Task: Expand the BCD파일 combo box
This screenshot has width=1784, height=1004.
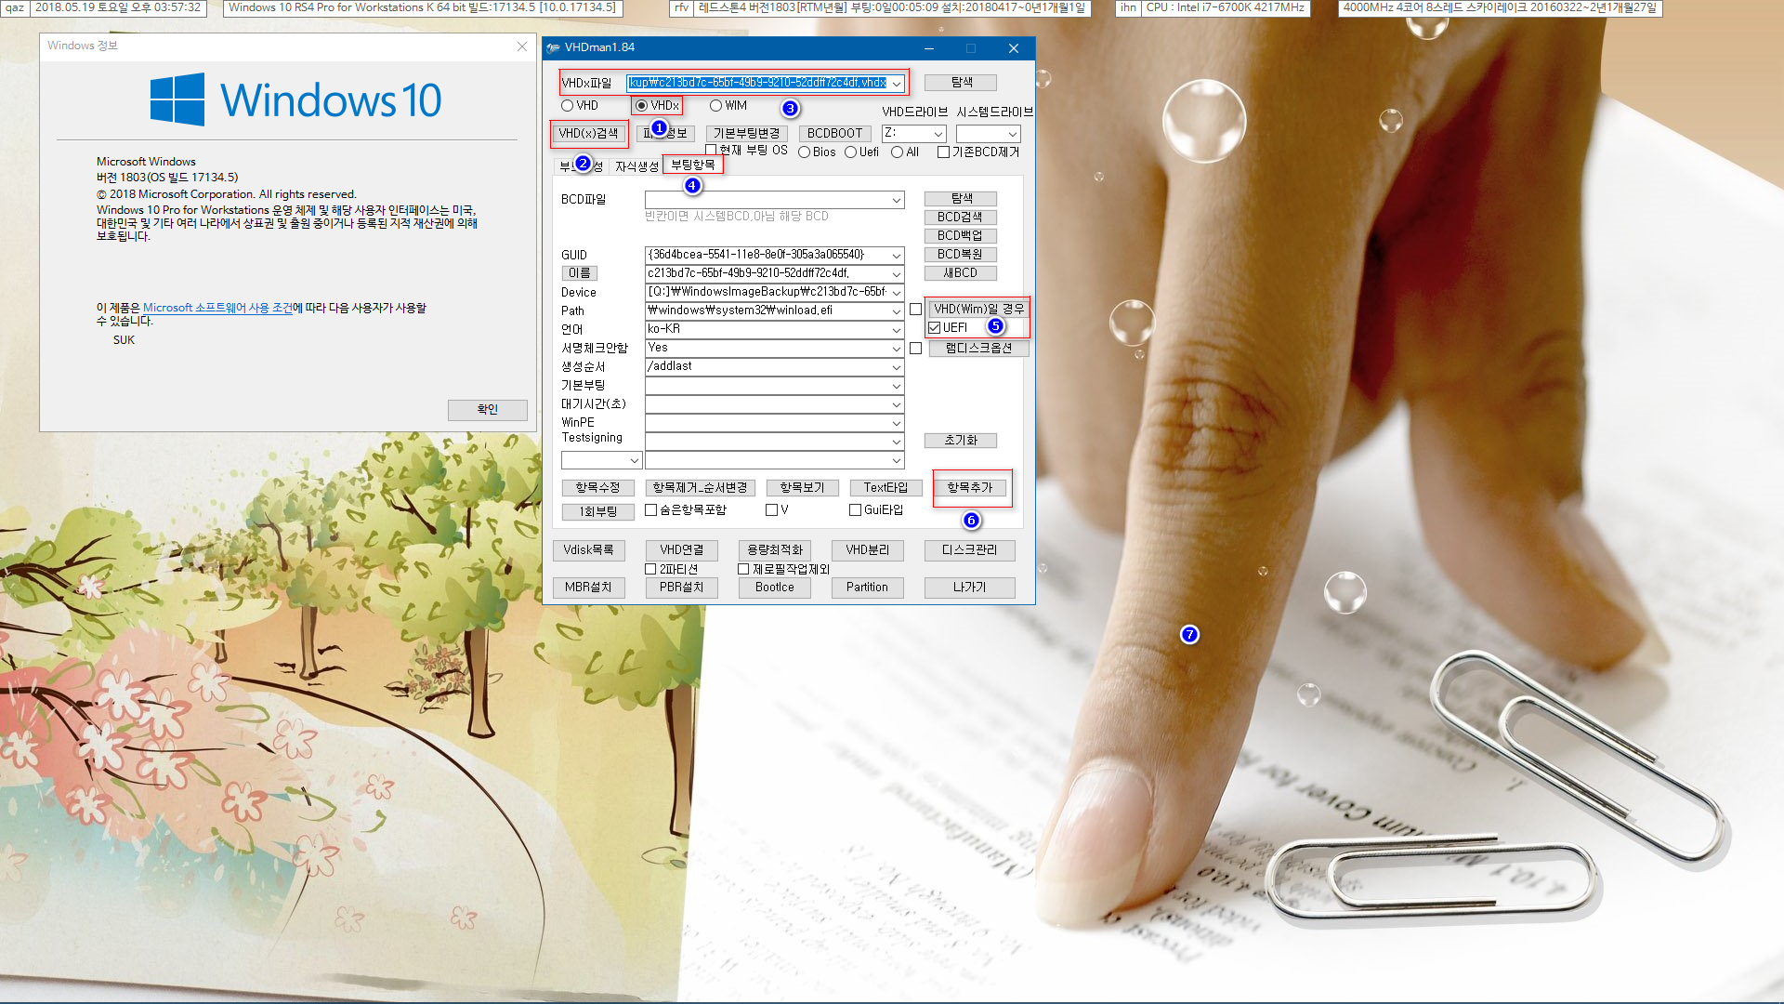Action: pyautogui.click(x=897, y=200)
